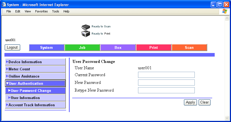Focus the New Password field

click(166, 83)
